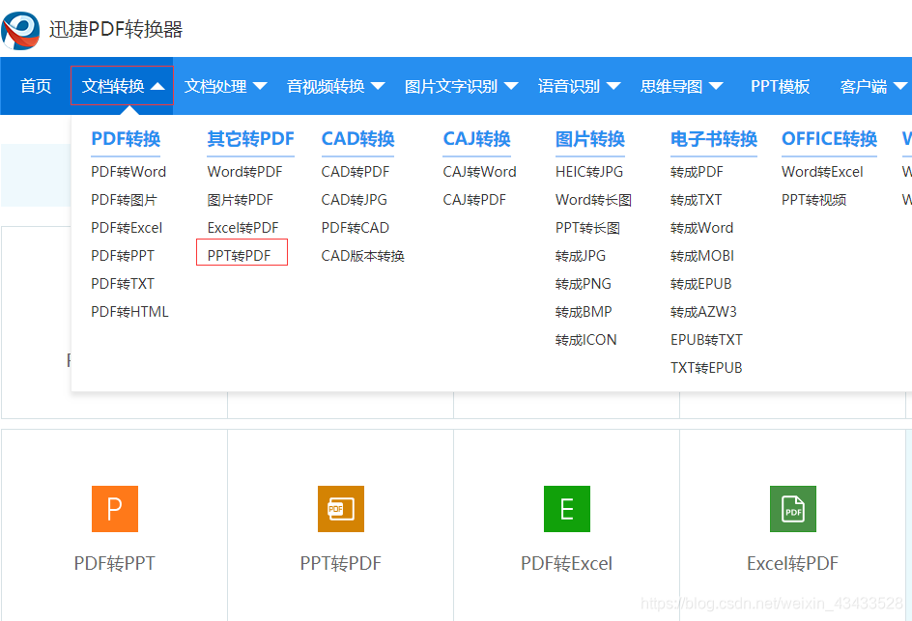Click the CAD转换 column heading
912x621 pixels.
point(357,139)
